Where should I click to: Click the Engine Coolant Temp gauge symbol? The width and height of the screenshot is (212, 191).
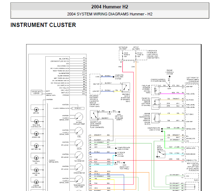pyautogui.click(x=79, y=117)
